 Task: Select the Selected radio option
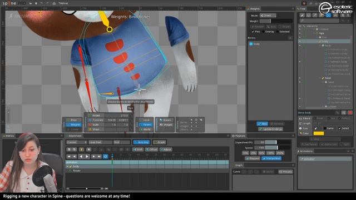277,32
